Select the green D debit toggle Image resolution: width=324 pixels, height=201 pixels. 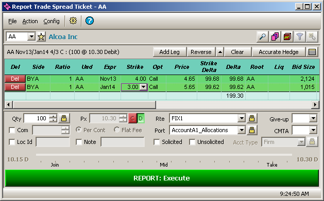tap(141, 118)
